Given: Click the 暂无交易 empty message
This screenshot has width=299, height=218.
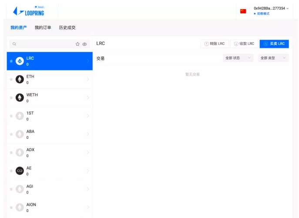Looking at the screenshot, I should pos(192,74).
